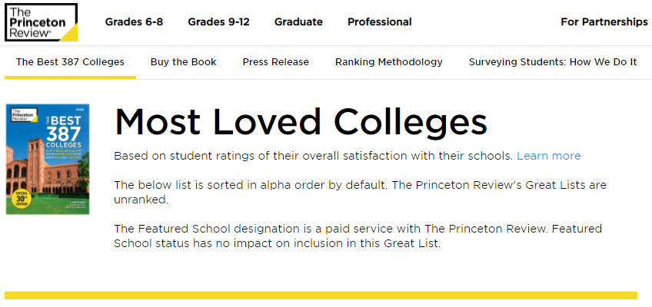Open the Professional navigation menu

(379, 21)
